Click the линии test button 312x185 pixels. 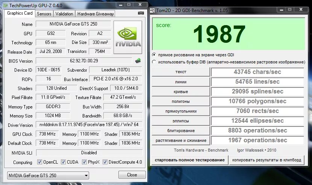[181, 82]
